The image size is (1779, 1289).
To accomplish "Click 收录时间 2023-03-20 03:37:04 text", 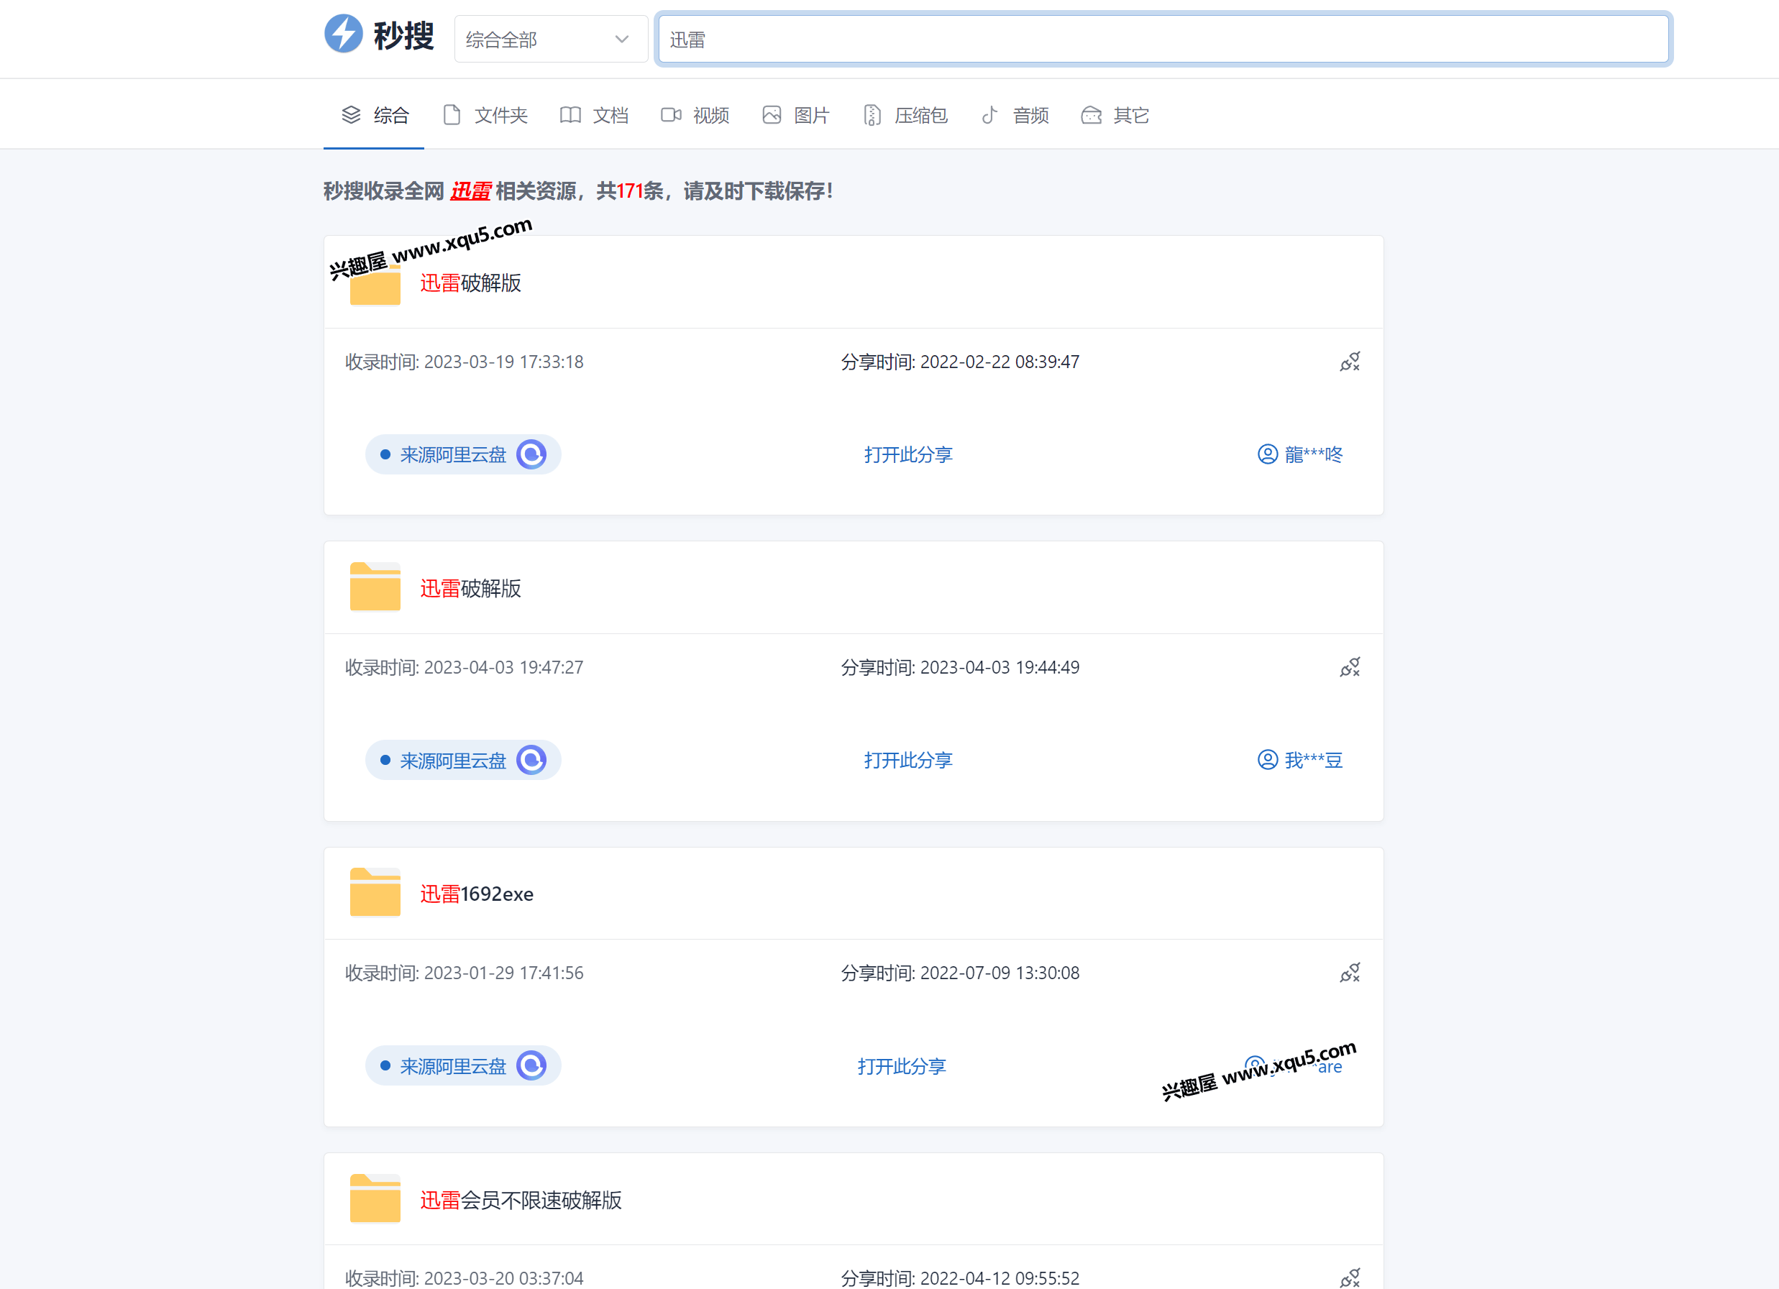I will pyautogui.click(x=465, y=1278).
